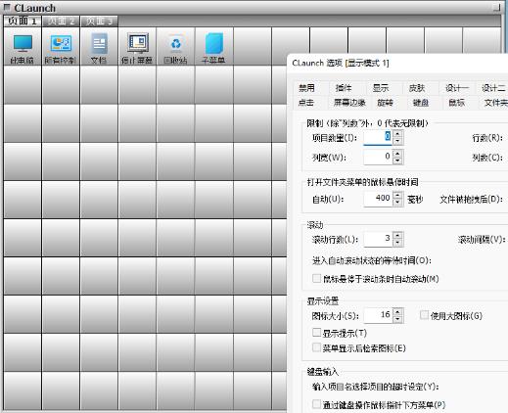Switch to 页面 2 tab in CLaunch

point(62,22)
